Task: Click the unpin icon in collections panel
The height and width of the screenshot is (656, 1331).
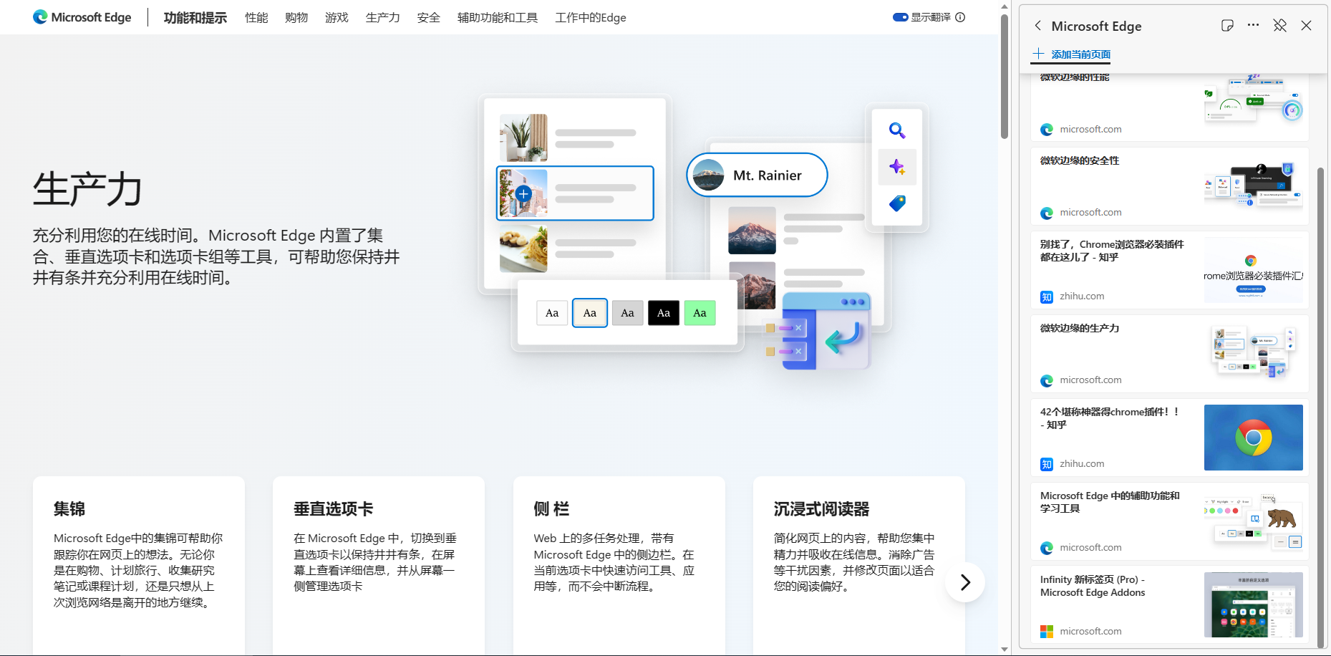Action: click(x=1279, y=26)
